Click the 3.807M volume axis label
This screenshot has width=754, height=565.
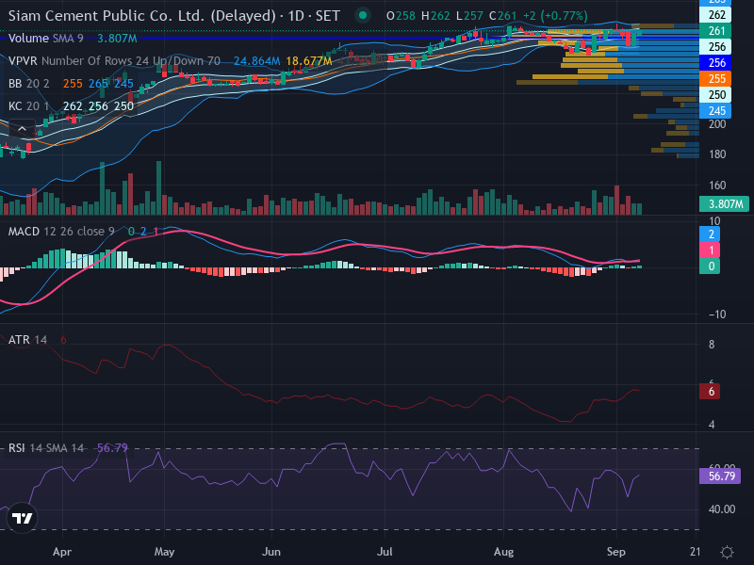tap(724, 203)
